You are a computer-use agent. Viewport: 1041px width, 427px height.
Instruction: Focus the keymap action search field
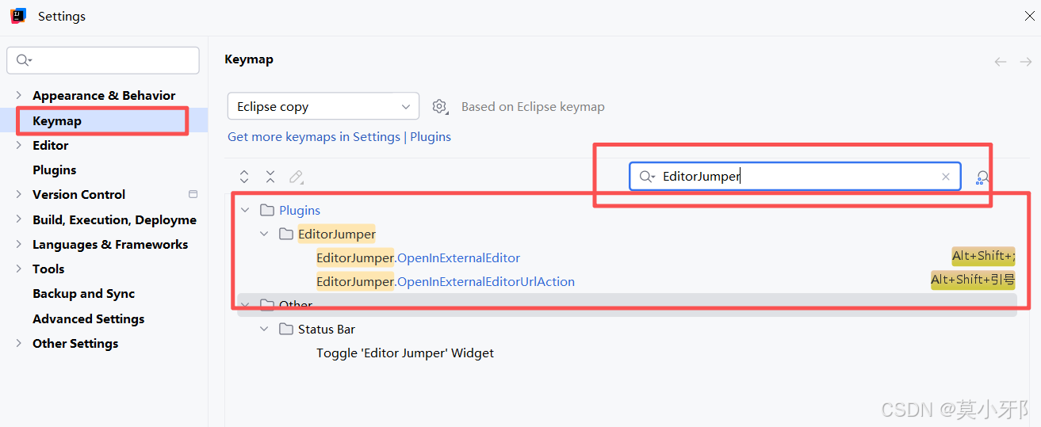point(795,177)
